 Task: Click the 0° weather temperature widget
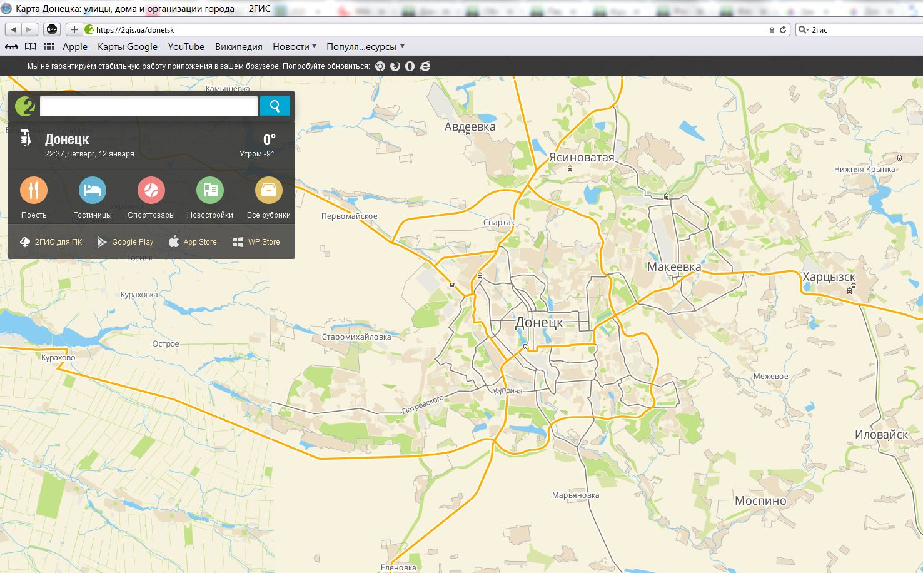coord(270,139)
